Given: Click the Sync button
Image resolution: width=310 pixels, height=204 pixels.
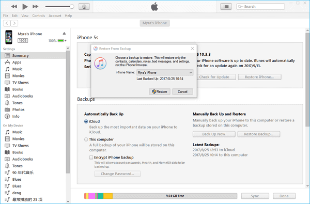Looking at the screenshot, I should [x=255, y=196].
